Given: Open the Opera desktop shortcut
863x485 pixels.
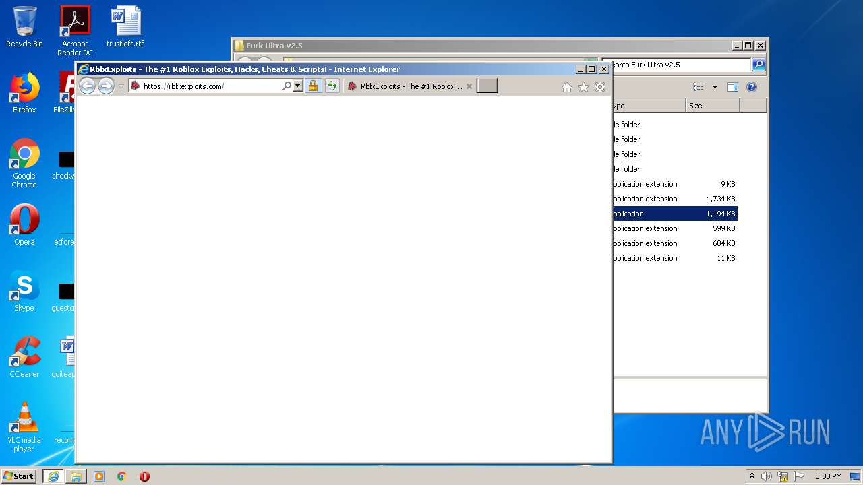Looking at the screenshot, I should [x=24, y=225].
